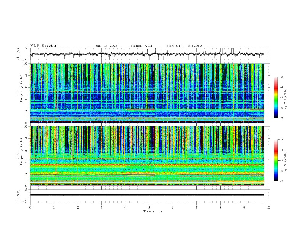This screenshot has height=233, width=302.
Task: Click the ch.3(V) axis label
Action: pos(18,195)
